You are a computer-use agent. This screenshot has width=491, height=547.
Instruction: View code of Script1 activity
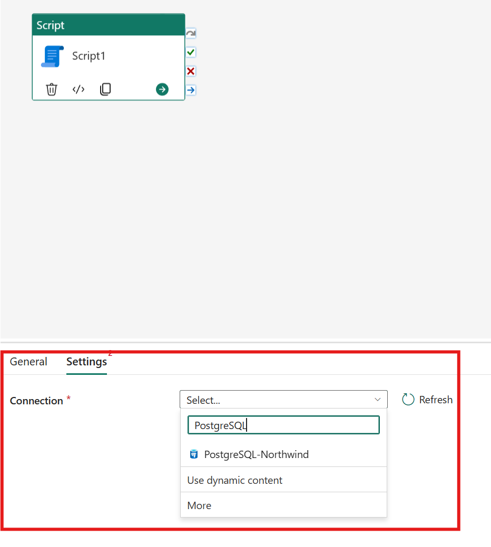(x=78, y=89)
